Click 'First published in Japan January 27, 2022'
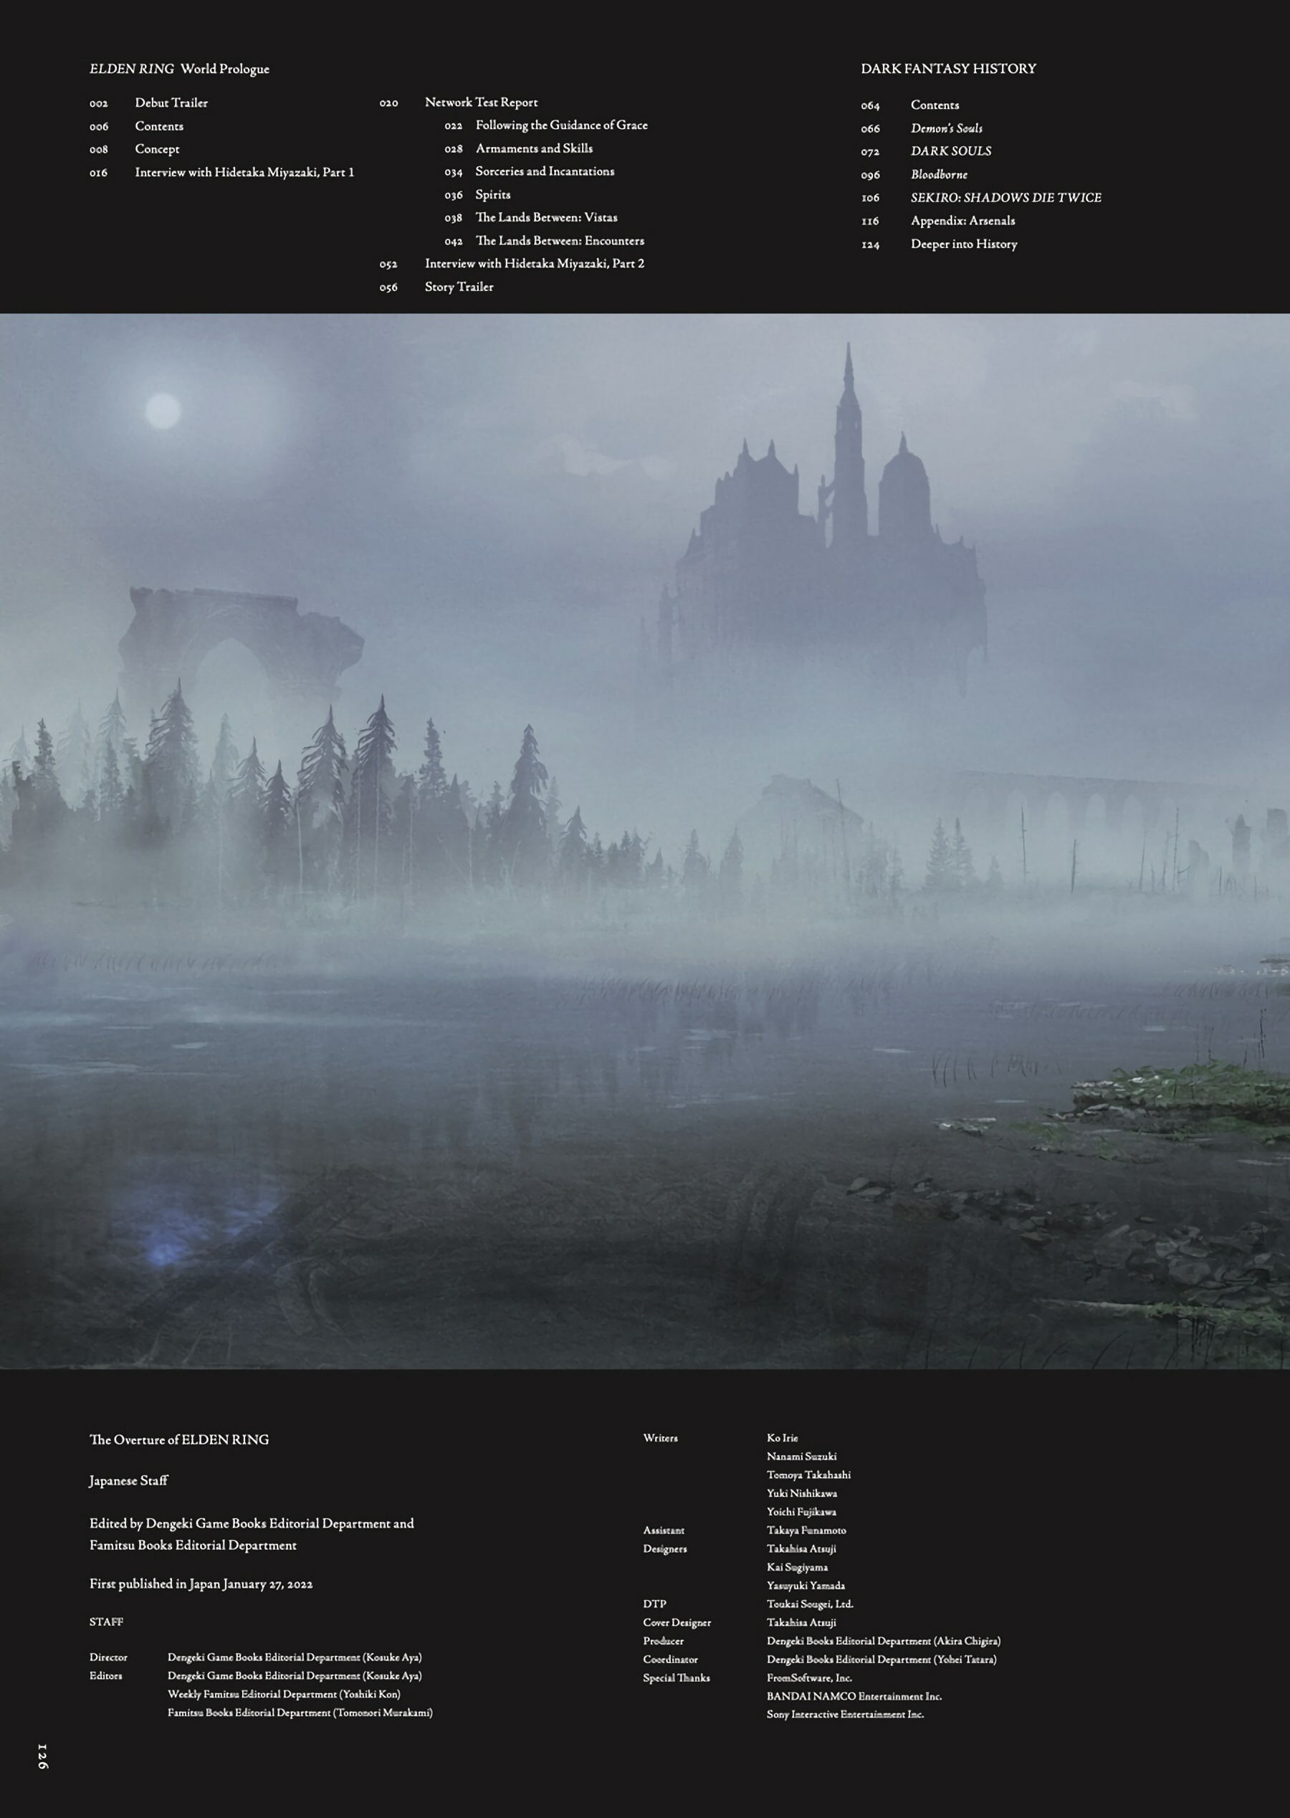1290x1818 pixels. [201, 1584]
